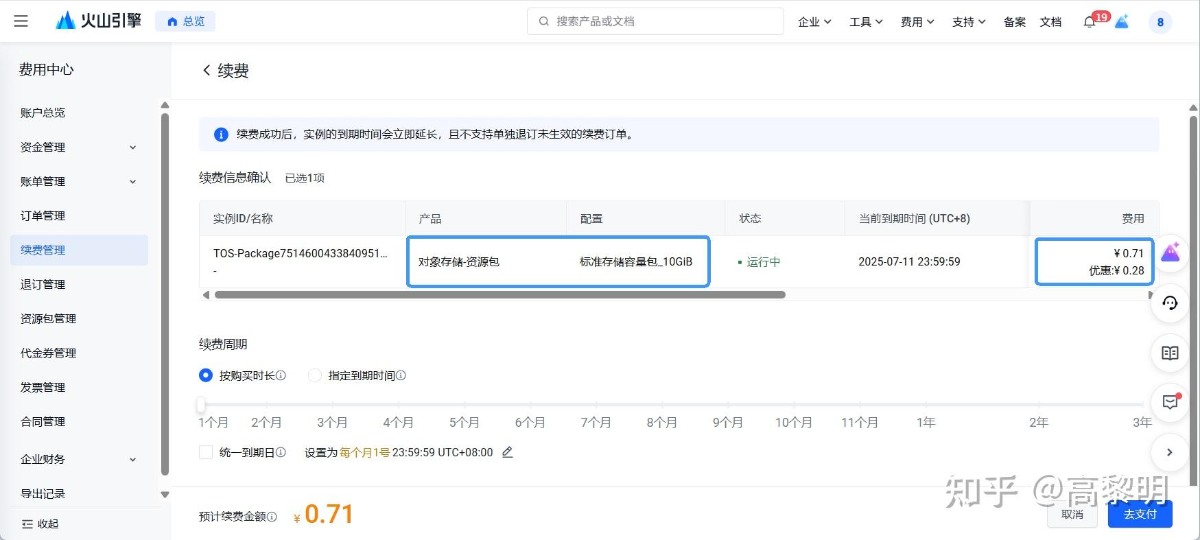Screen dimensions: 1200x540
Task: Click the table scroll left arrow
Action: (x=206, y=294)
